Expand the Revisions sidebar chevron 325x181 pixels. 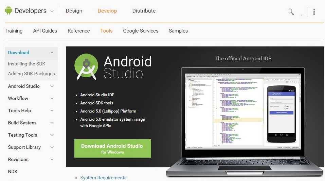coord(52,160)
